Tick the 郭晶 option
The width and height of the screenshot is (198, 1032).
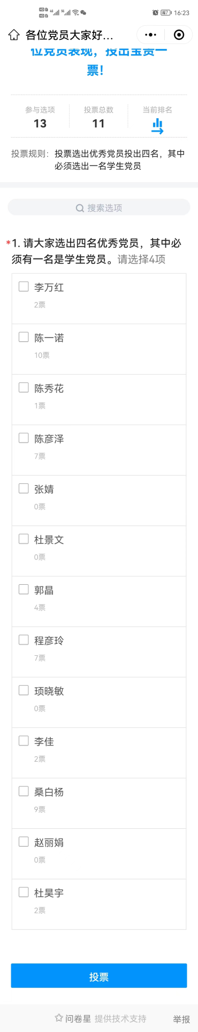click(x=24, y=589)
